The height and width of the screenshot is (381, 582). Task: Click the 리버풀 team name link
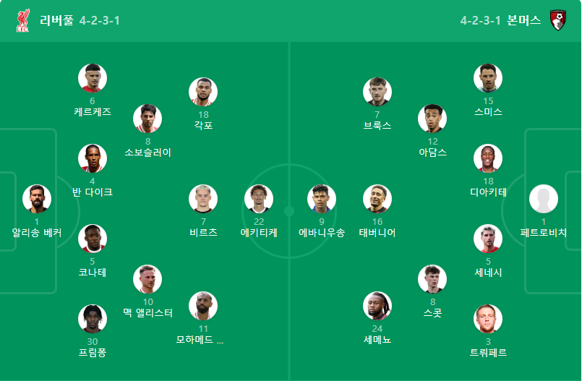(x=57, y=20)
